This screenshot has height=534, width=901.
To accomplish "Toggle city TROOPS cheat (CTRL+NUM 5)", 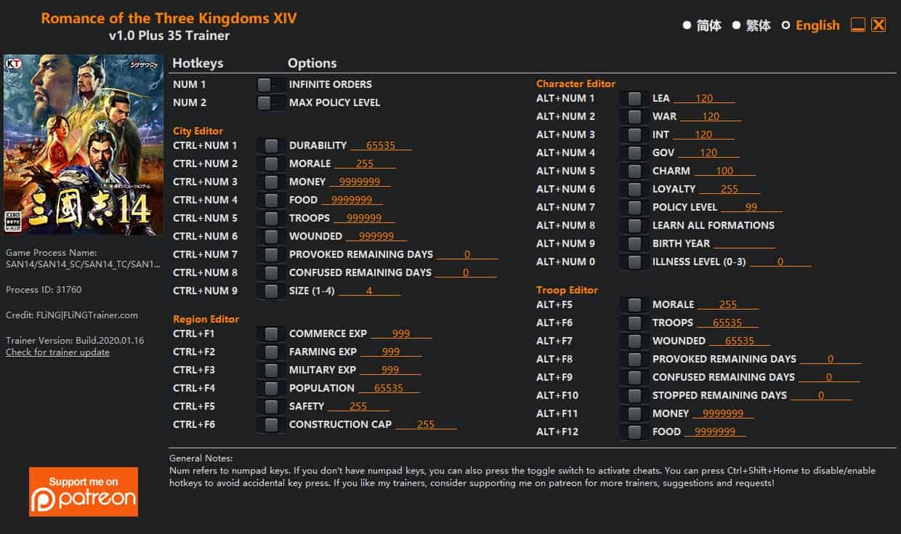I will coord(271,218).
